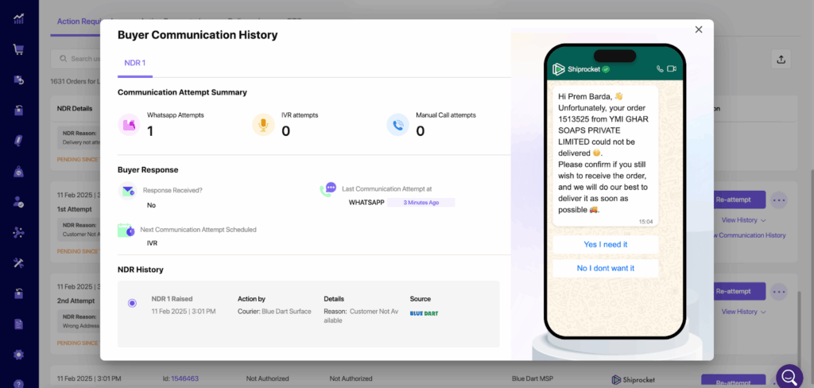Close the Buyer Communication History dialog

pyautogui.click(x=699, y=29)
